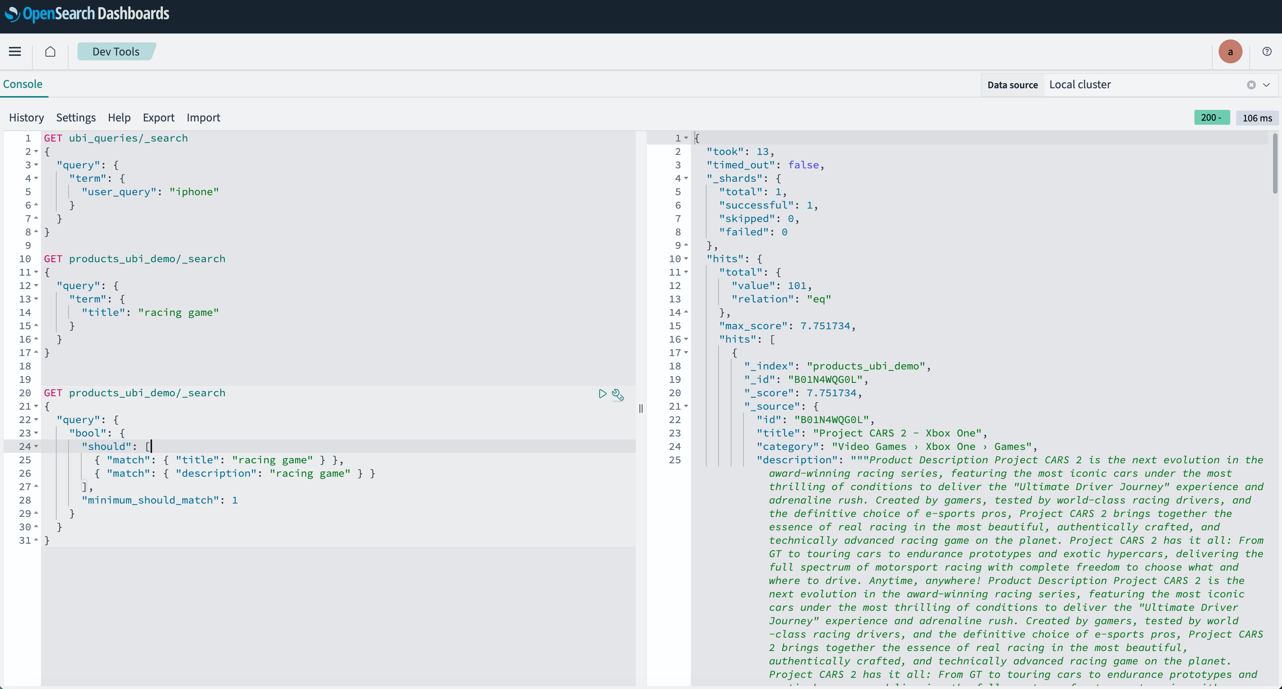Run the current request with play icon
This screenshot has width=1282, height=689.
click(602, 394)
